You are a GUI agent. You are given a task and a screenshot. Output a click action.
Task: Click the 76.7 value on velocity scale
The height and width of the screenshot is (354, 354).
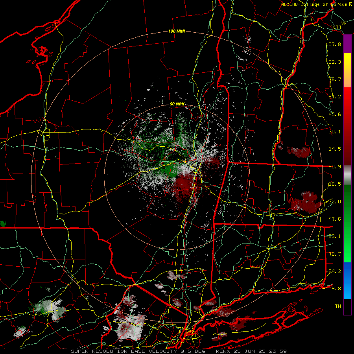point(335,79)
